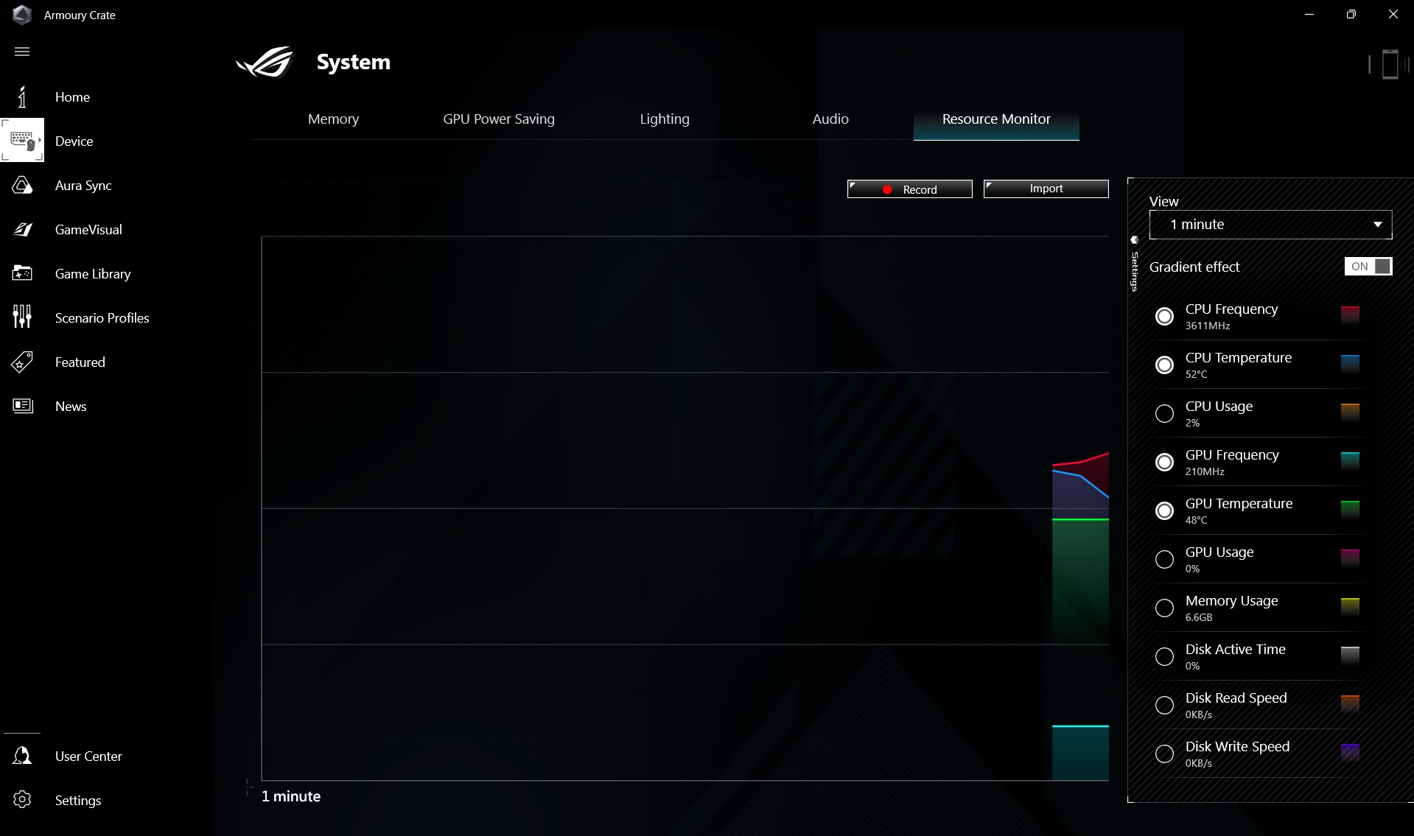The width and height of the screenshot is (1414, 836).
Task: Open Aura Sync from sidebar icon
Action: coord(22,186)
